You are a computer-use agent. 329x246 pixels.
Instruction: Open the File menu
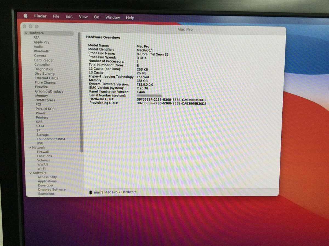click(56, 16)
